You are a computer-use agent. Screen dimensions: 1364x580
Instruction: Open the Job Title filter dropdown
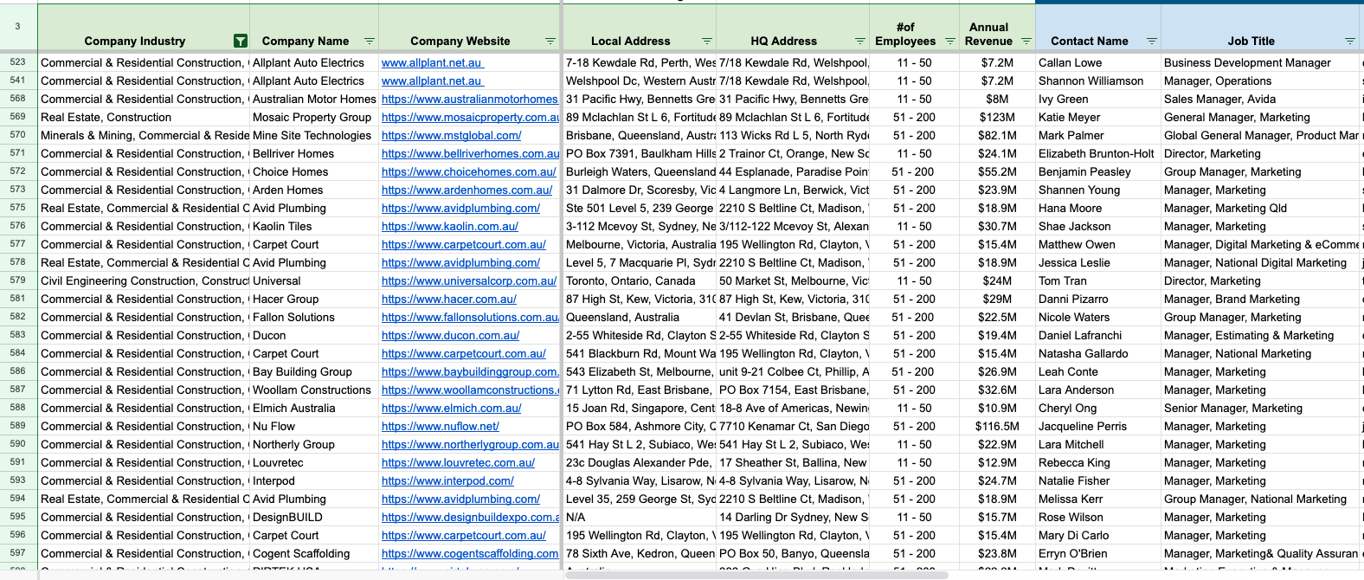point(1350,41)
